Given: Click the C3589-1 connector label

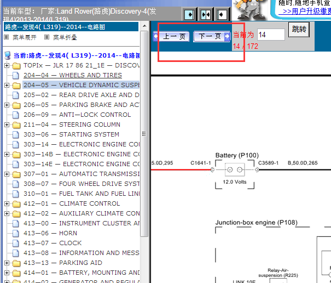Looking at the screenshot, I should coord(268,163).
